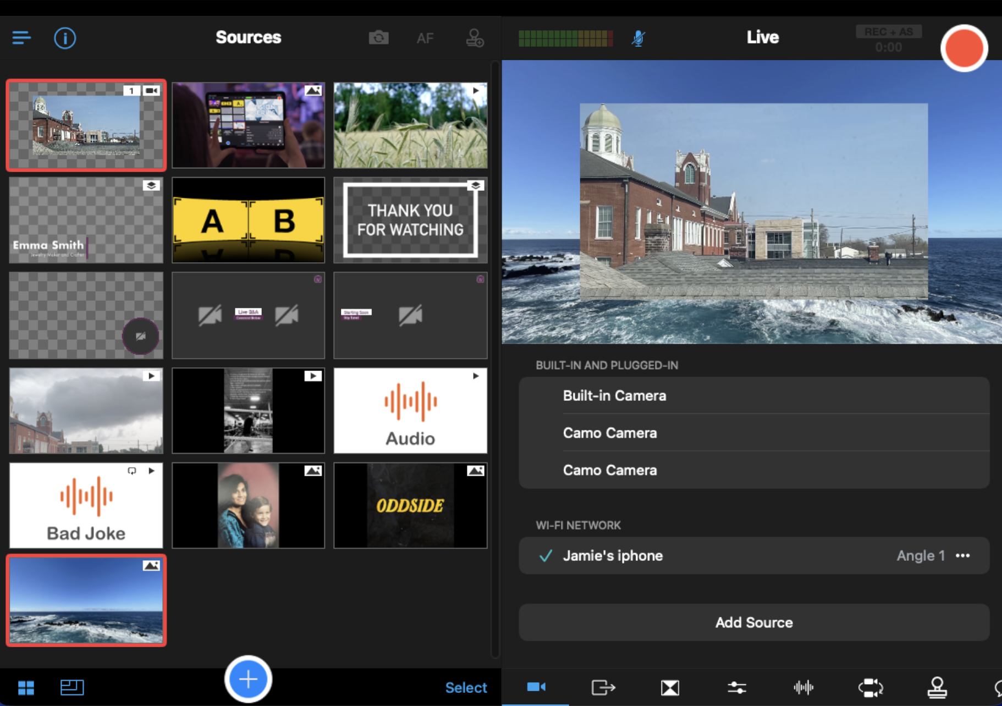Open the hamburger menu in Sources header
Viewport: 1002px width, 706px height.
[21, 38]
